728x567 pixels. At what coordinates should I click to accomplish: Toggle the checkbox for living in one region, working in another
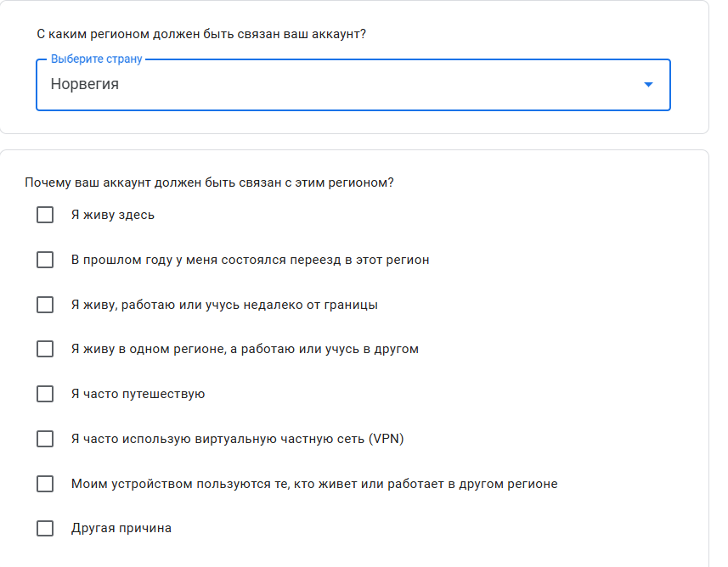click(45, 349)
